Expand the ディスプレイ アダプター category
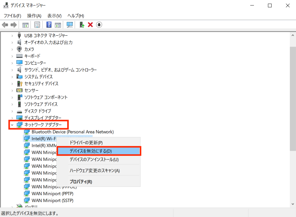 click(12, 118)
